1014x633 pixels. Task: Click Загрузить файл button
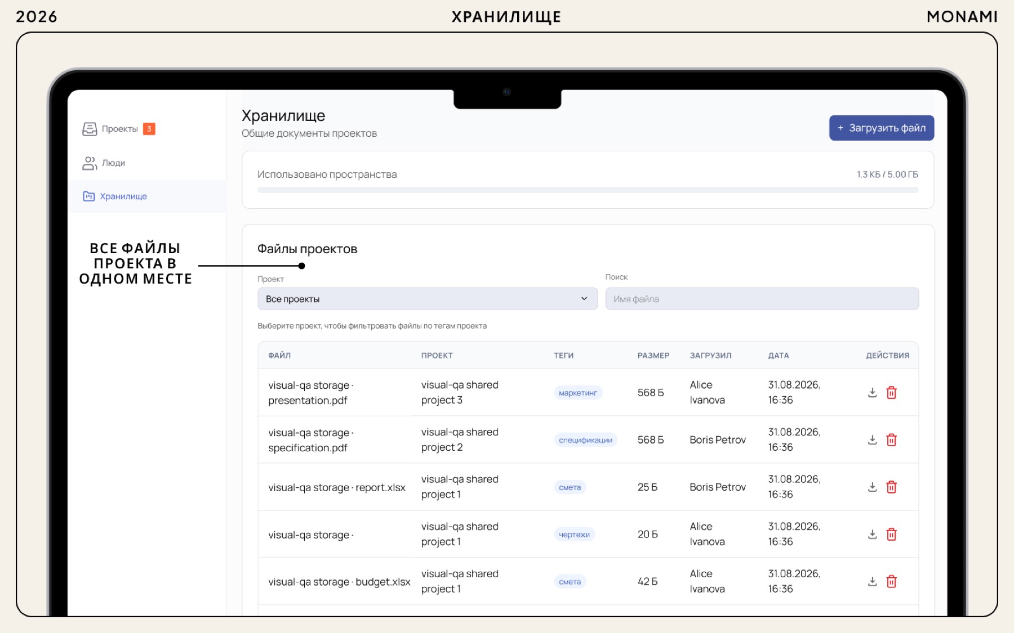[x=881, y=128]
